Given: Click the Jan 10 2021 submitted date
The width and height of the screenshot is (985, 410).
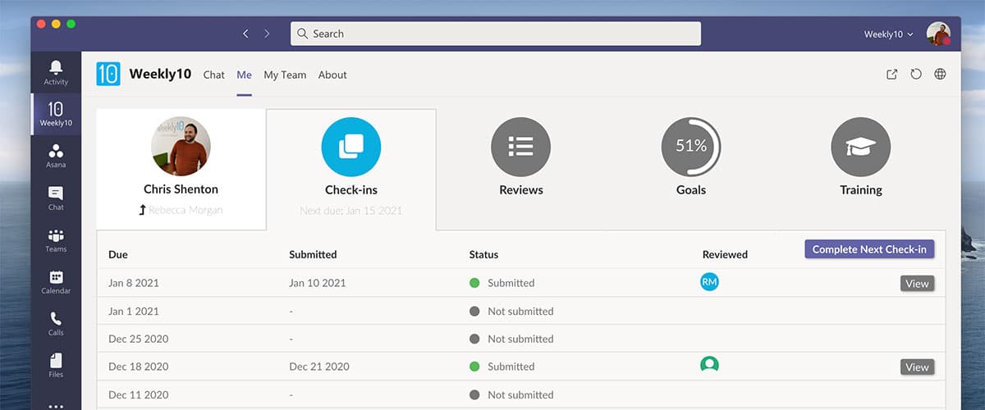Looking at the screenshot, I should click(318, 283).
